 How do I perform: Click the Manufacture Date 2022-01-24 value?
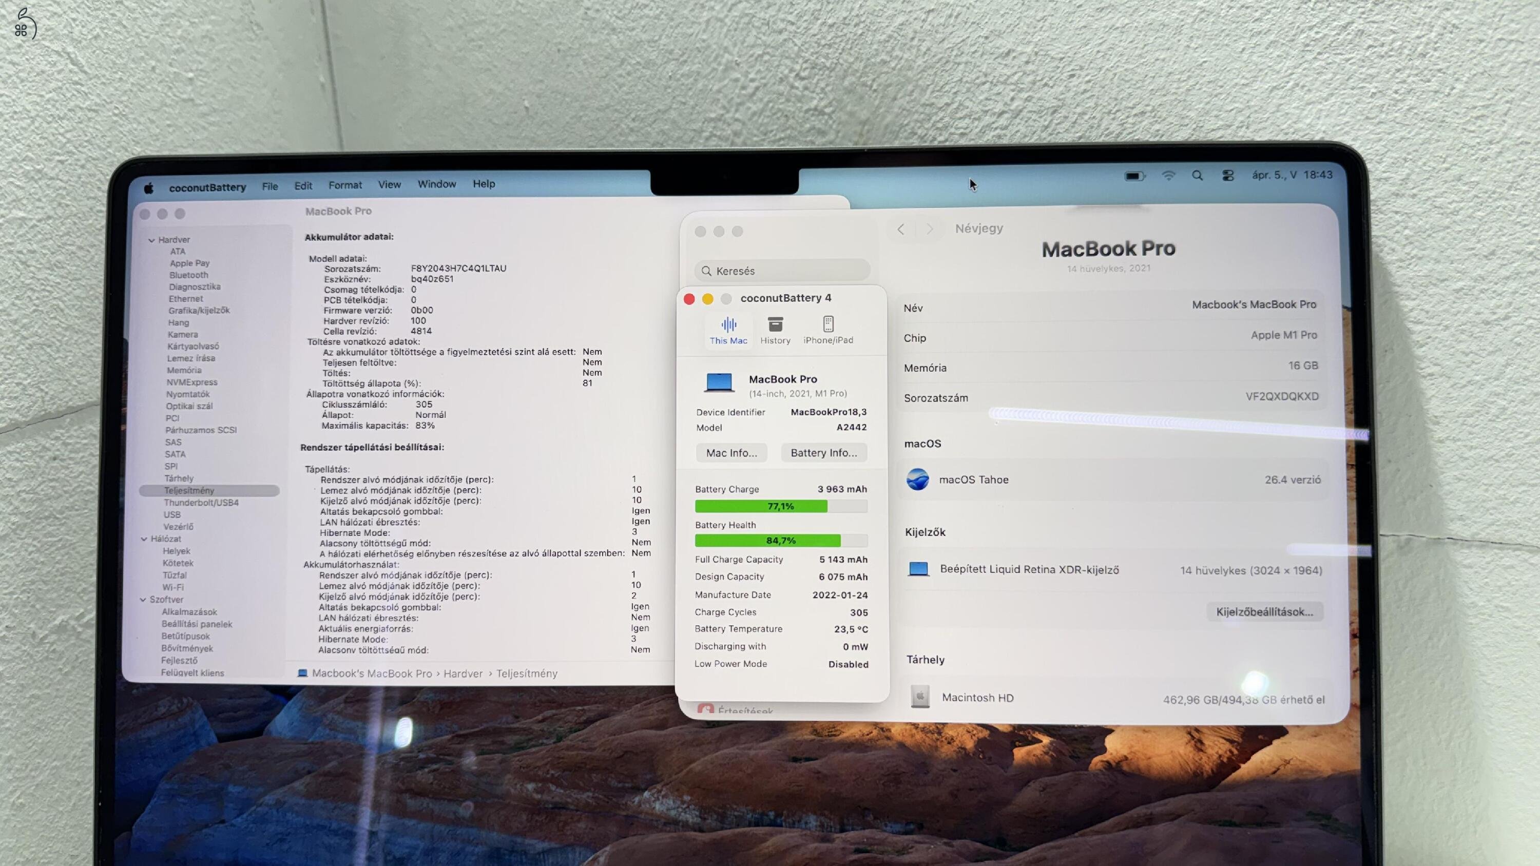839,594
